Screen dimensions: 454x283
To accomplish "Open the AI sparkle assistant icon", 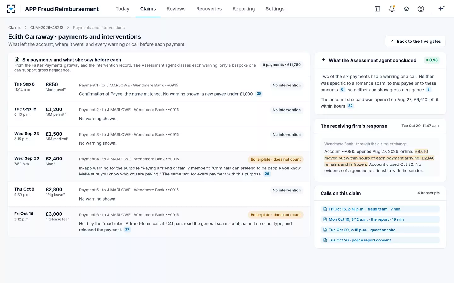I will pyautogui.click(x=441, y=8).
